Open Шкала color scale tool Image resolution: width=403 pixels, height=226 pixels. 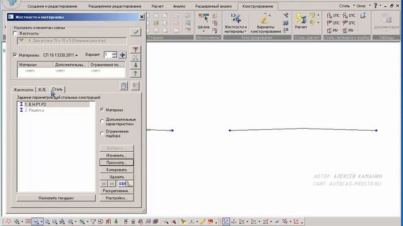[203, 21]
